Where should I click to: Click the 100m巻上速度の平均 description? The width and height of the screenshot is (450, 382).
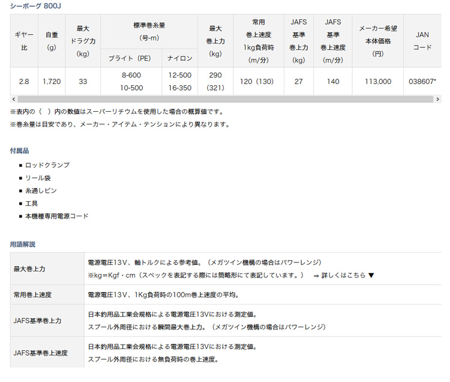click(164, 295)
